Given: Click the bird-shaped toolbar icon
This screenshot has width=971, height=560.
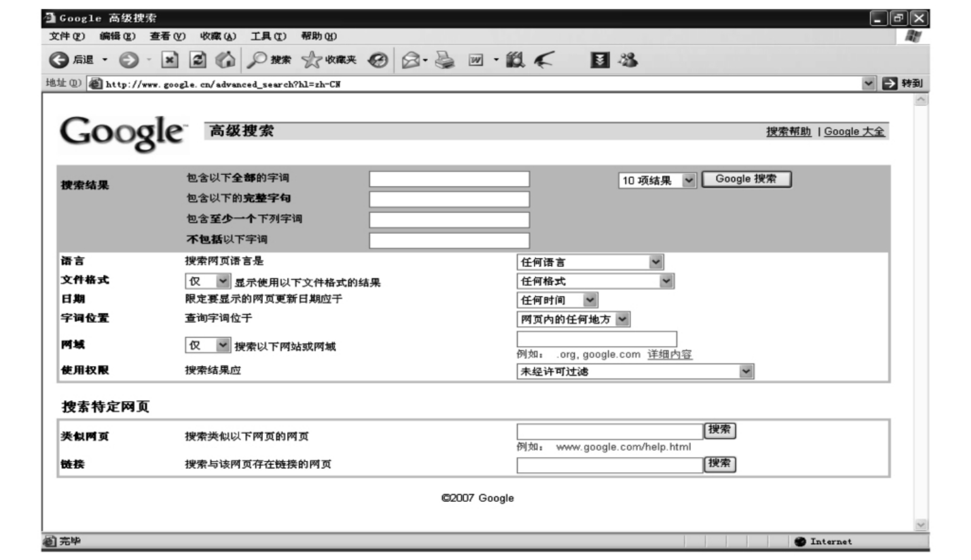Looking at the screenshot, I should point(544,60).
